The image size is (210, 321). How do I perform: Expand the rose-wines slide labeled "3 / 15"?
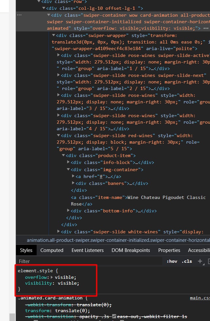(58, 95)
